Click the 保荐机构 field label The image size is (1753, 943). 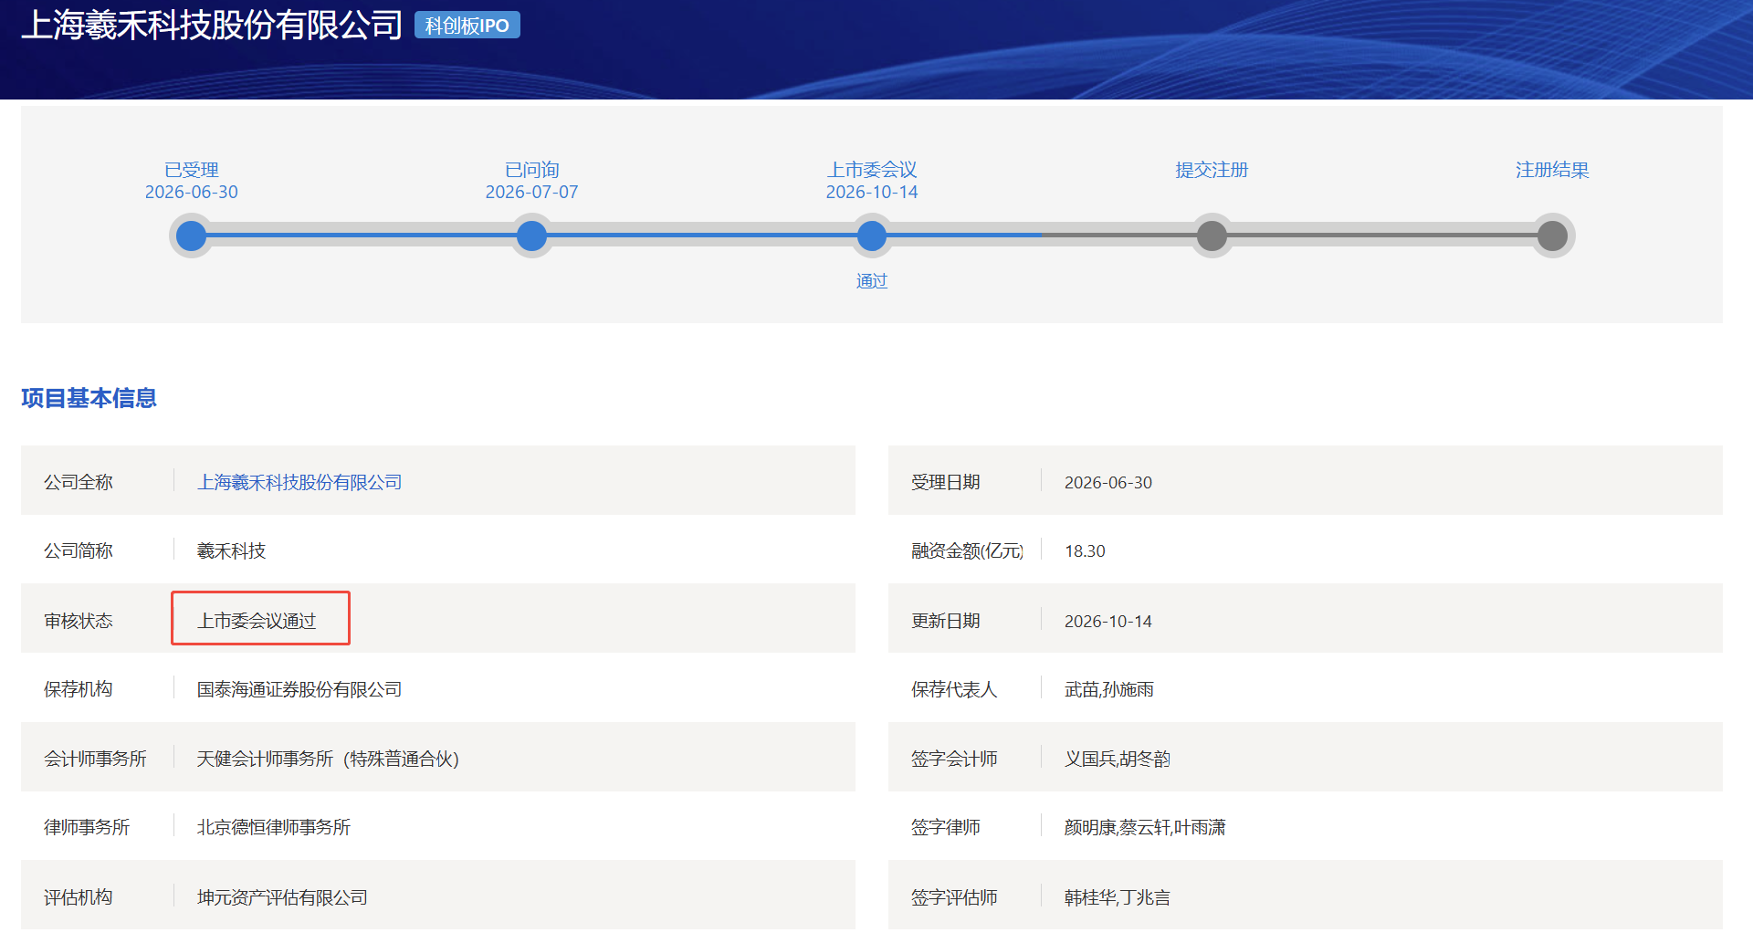[x=79, y=689]
